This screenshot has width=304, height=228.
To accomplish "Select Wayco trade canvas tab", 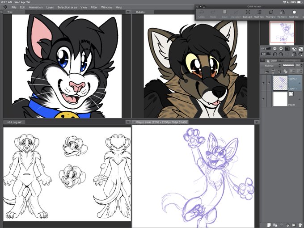I will (x=160, y=122).
